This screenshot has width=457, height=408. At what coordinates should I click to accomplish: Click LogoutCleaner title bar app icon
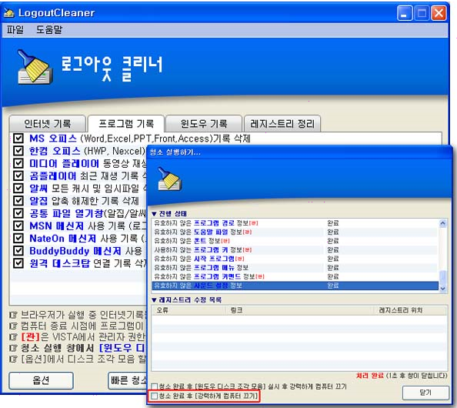tap(8, 13)
